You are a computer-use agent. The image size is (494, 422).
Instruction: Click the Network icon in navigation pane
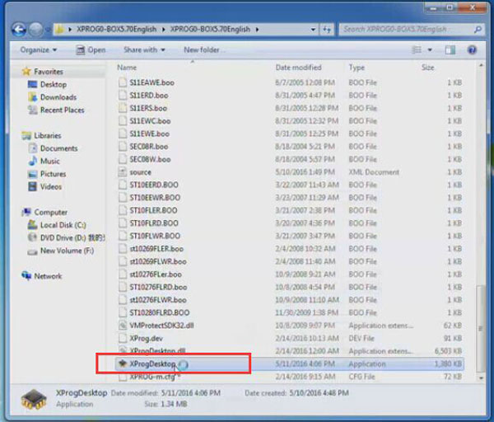click(47, 277)
